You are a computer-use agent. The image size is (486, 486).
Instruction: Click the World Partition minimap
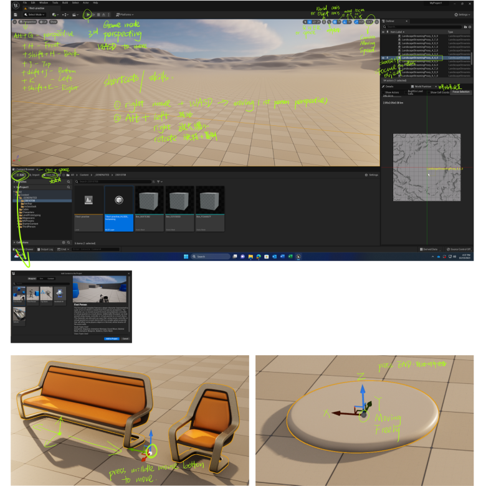pyautogui.click(x=426, y=168)
